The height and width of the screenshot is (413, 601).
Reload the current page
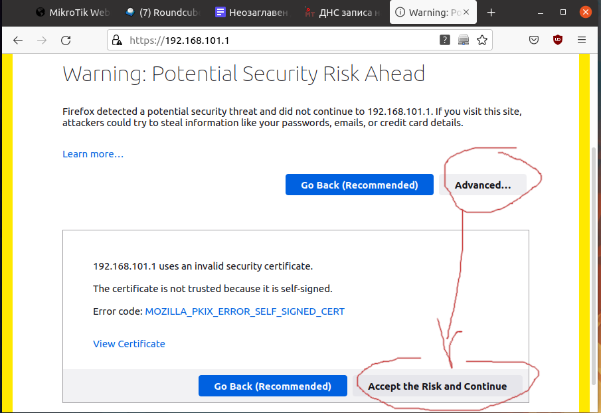(x=66, y=41)
